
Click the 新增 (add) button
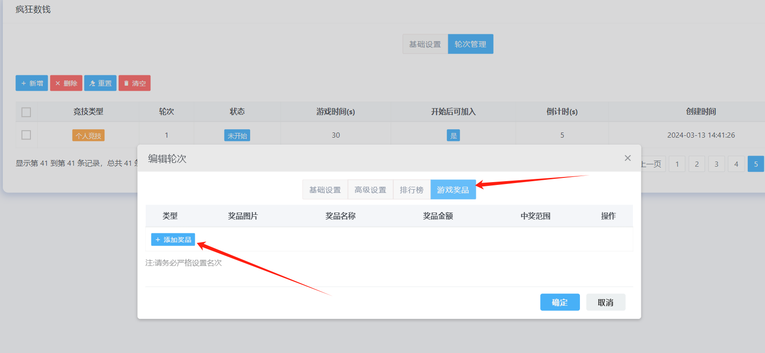click(32, 83)
